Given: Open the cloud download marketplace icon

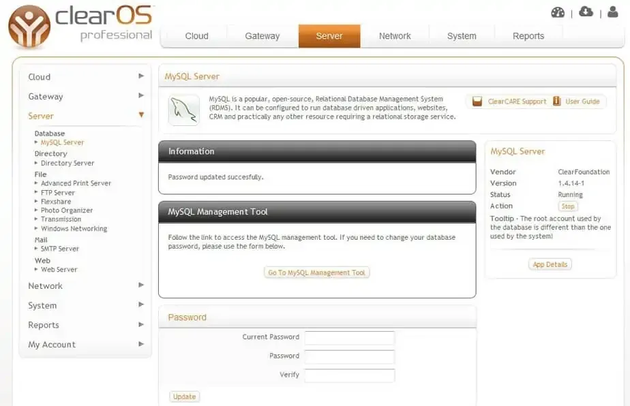Looking at the screenshot, I should pyautogui.click(x=586, y=12).
